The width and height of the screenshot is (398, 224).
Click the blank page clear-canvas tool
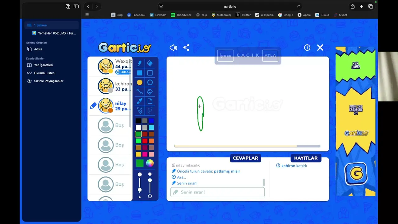(150, 101)
